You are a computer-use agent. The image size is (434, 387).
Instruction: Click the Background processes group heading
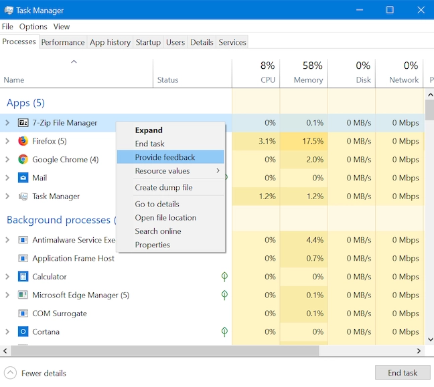pyautogui.click(x=62, y=220)
